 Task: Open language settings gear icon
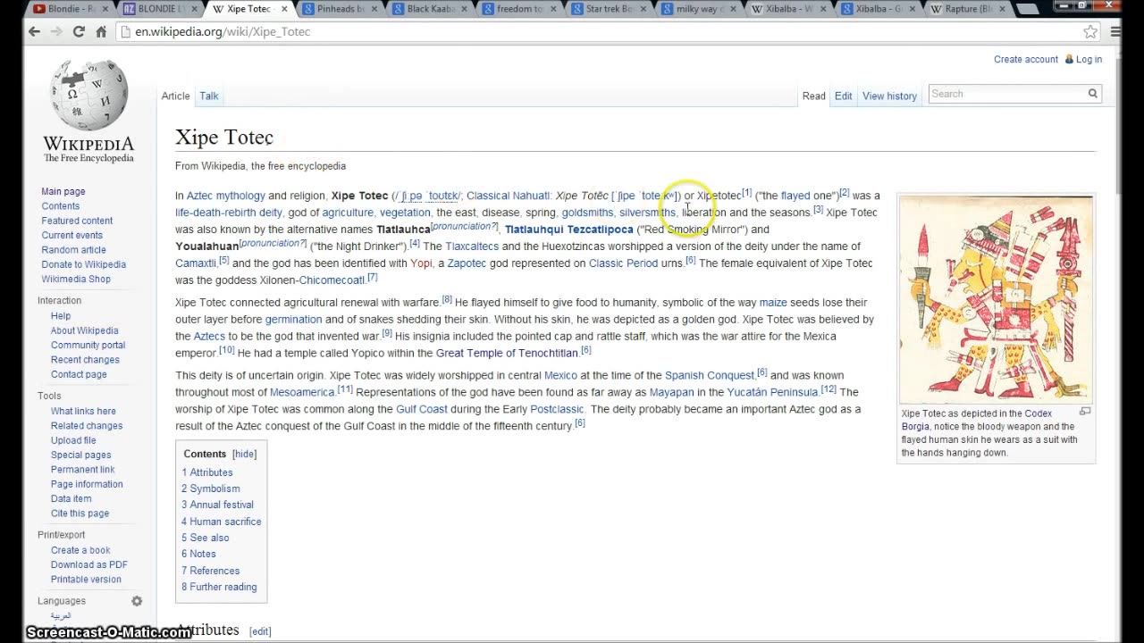pos(137,601)
